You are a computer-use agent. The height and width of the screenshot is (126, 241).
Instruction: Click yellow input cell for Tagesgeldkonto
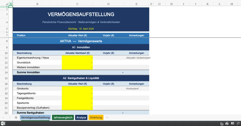77,93
